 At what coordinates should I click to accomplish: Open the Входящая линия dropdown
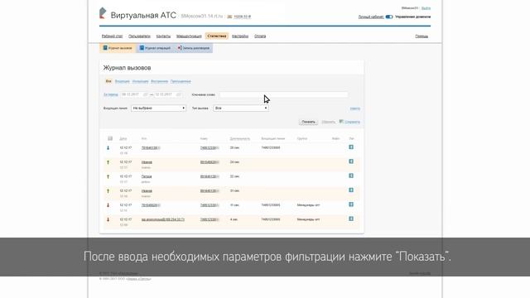(x=158, y=108)
